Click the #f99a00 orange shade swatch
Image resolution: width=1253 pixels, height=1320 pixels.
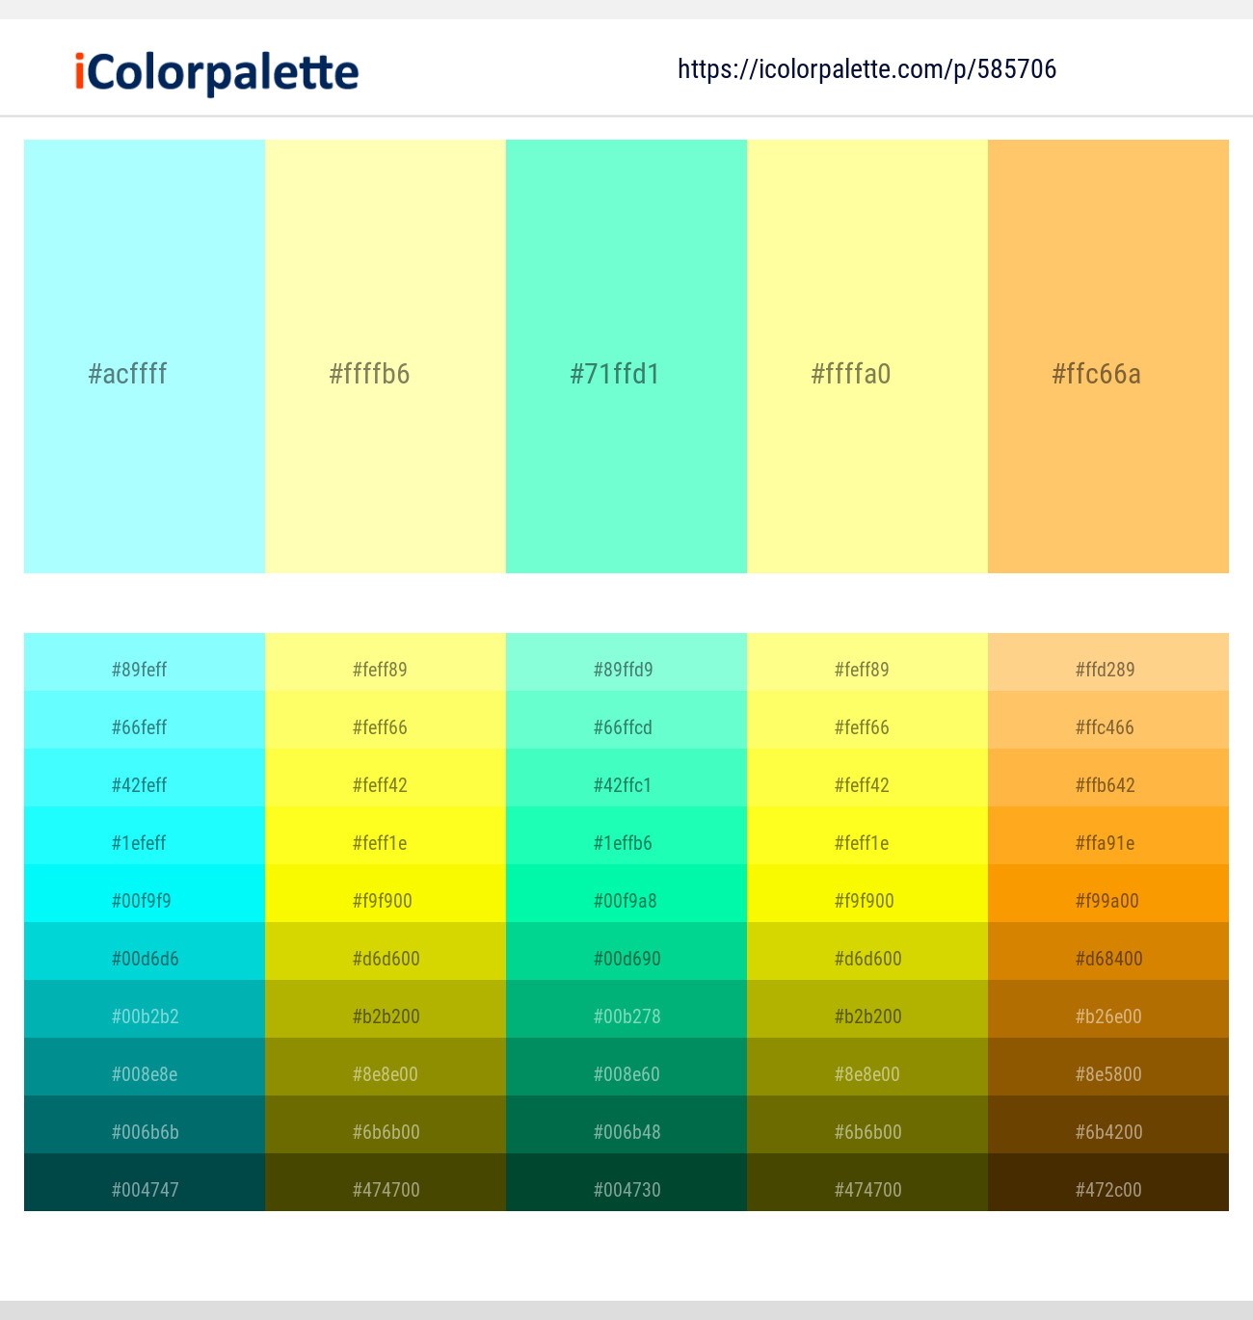[x=1106, y=900]
